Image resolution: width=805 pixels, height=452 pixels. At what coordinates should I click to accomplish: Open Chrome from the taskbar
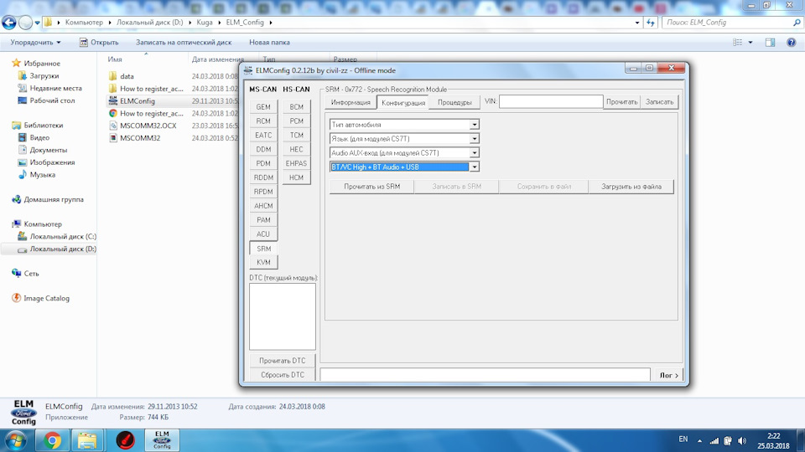click(x=52, y=440)
